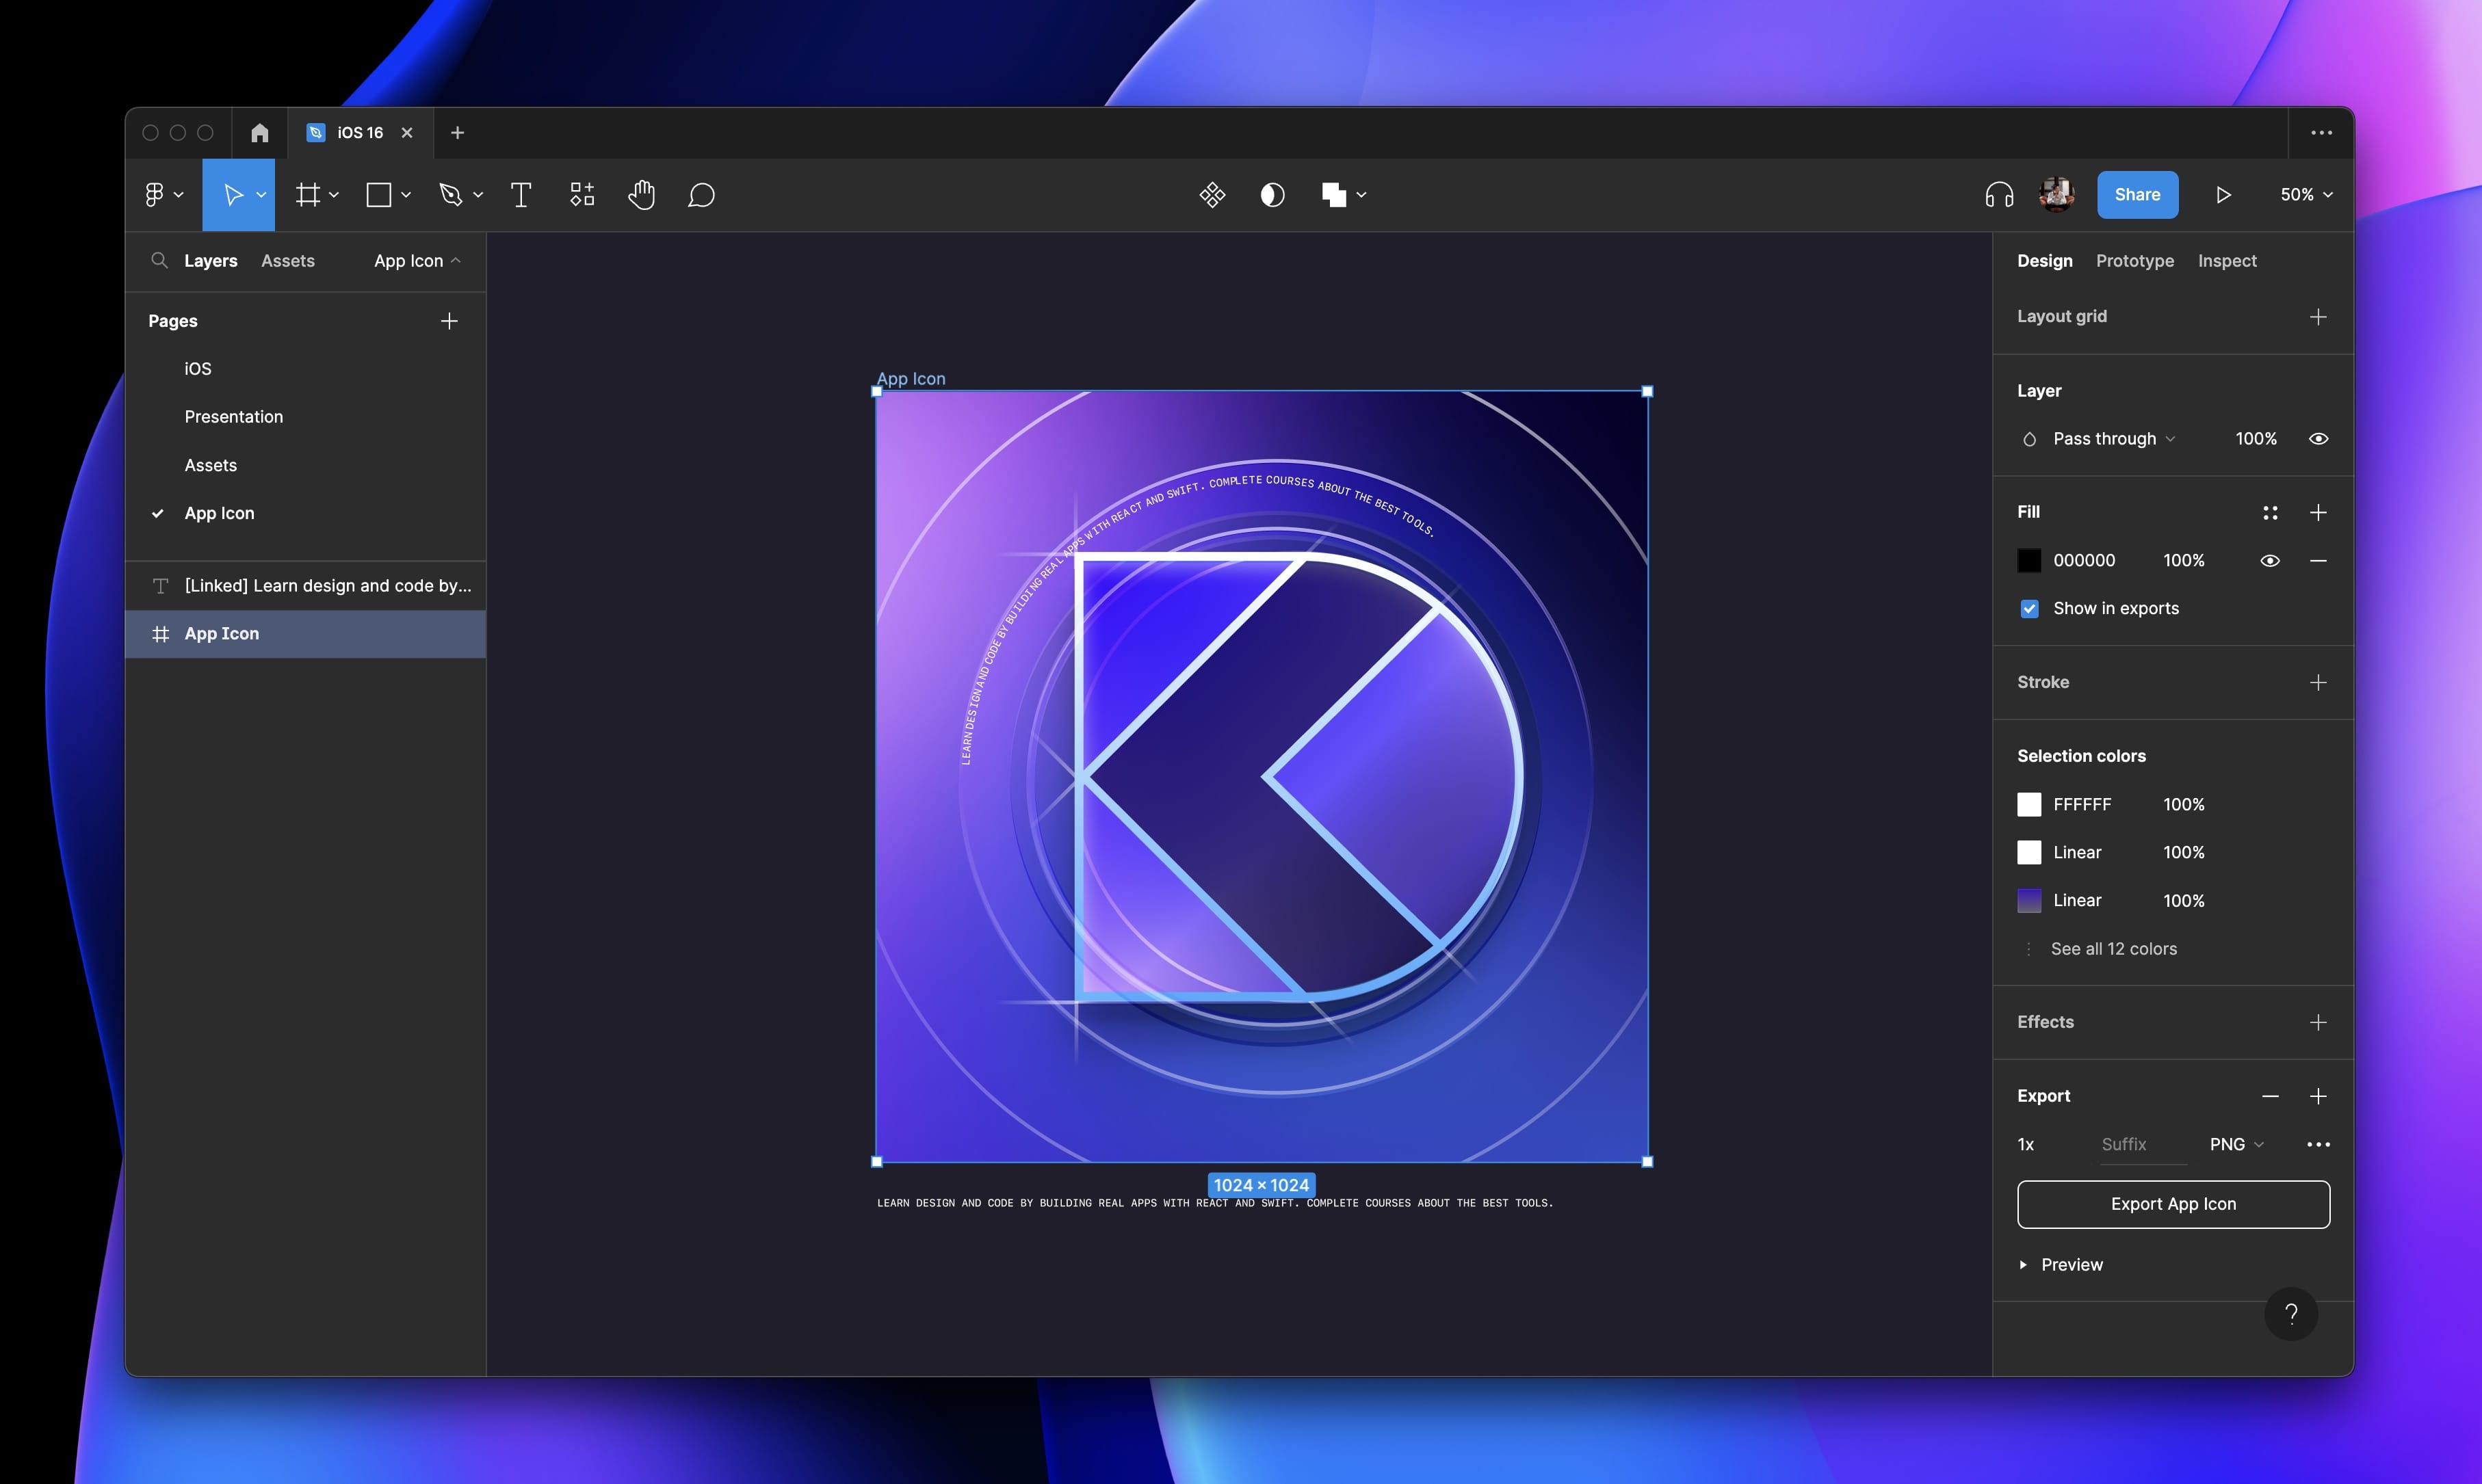Screen dimensions: 2482x1484
Task: Open the 50% zoom dropdown
Action: (2306, 195)
